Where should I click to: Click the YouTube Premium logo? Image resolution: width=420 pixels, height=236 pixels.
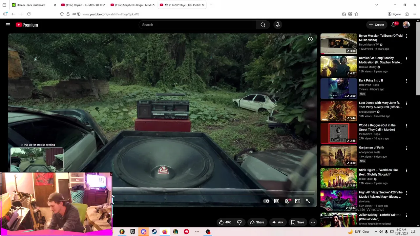pyautogui.click(x=27, y=25)
